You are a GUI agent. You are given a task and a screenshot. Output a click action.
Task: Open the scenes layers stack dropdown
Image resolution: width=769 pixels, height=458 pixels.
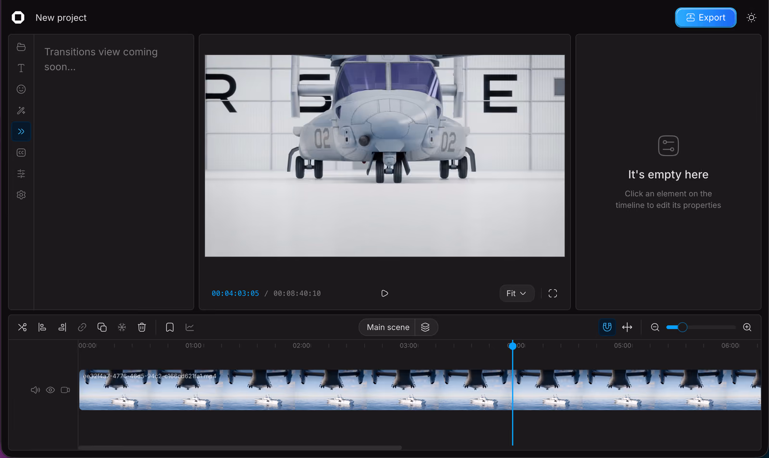tap(425, 327)
